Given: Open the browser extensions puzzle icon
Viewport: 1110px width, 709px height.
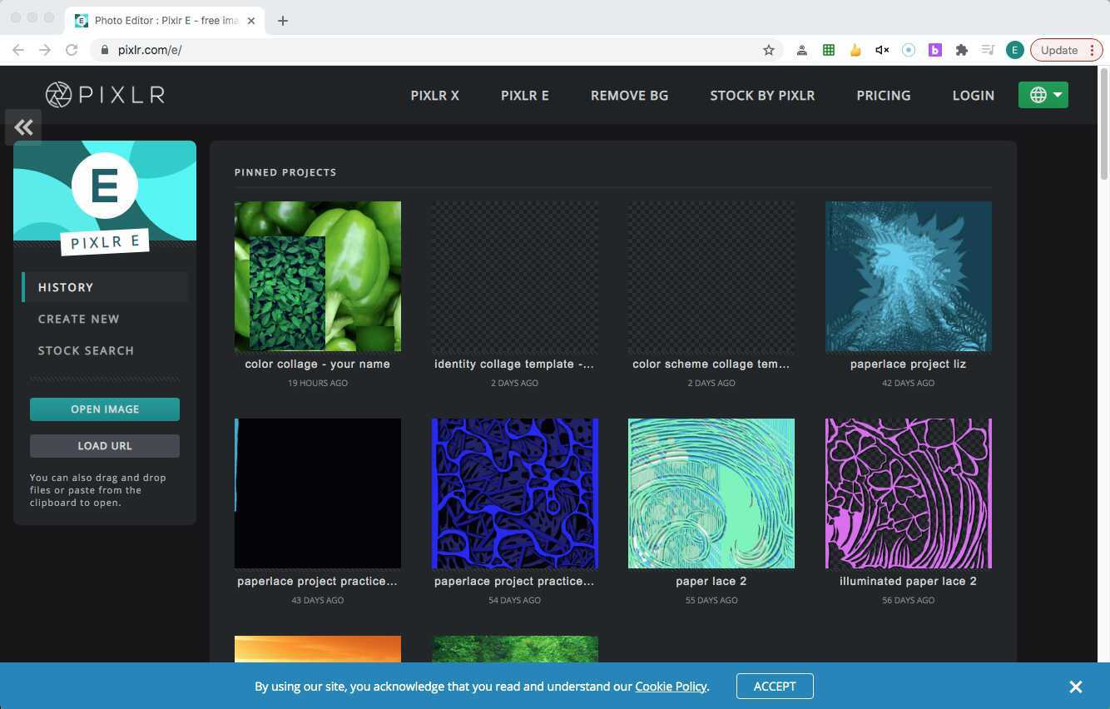Looking at the screenshot, I should click(962, 50).
